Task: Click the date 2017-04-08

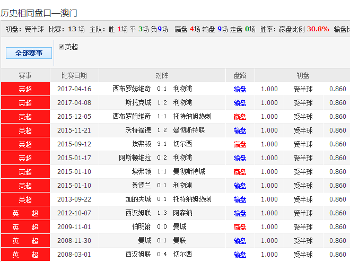Action: [74, 103]
